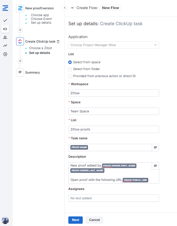Open the proofs checkmark sidebar icon

(x=5, y=20)
